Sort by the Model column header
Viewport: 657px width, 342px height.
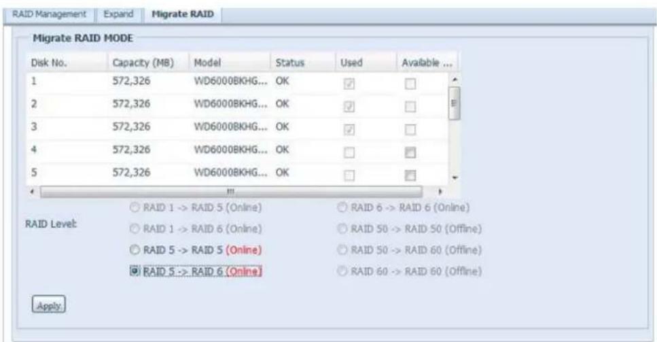pos(230,63)
